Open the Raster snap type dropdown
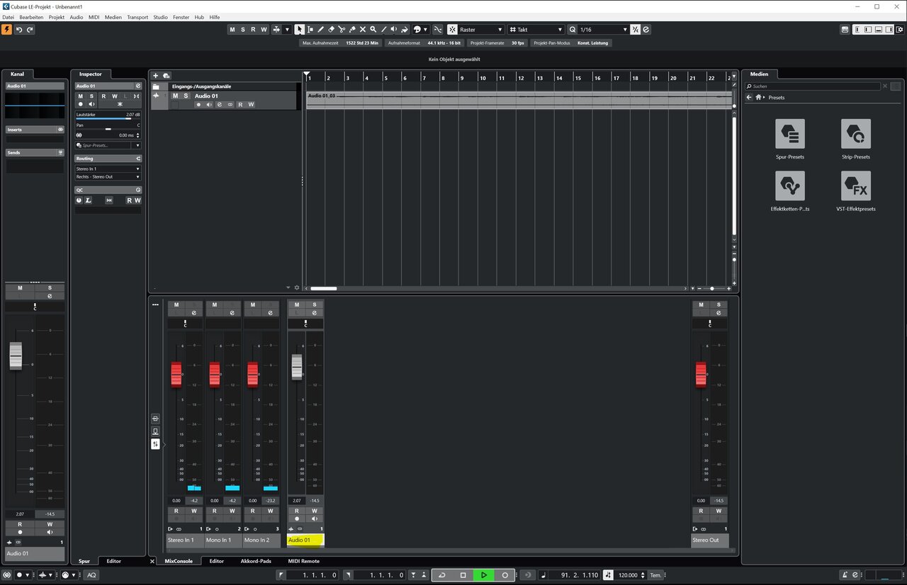The image size is (907, 585). pyautogui.click(x=480, y=30)
